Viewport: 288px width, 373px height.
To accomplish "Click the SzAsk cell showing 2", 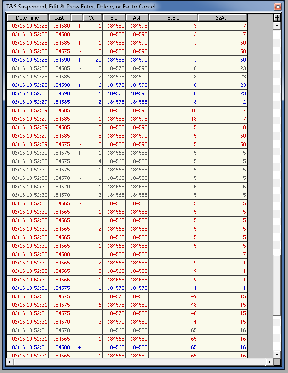I will pos(223,102).
